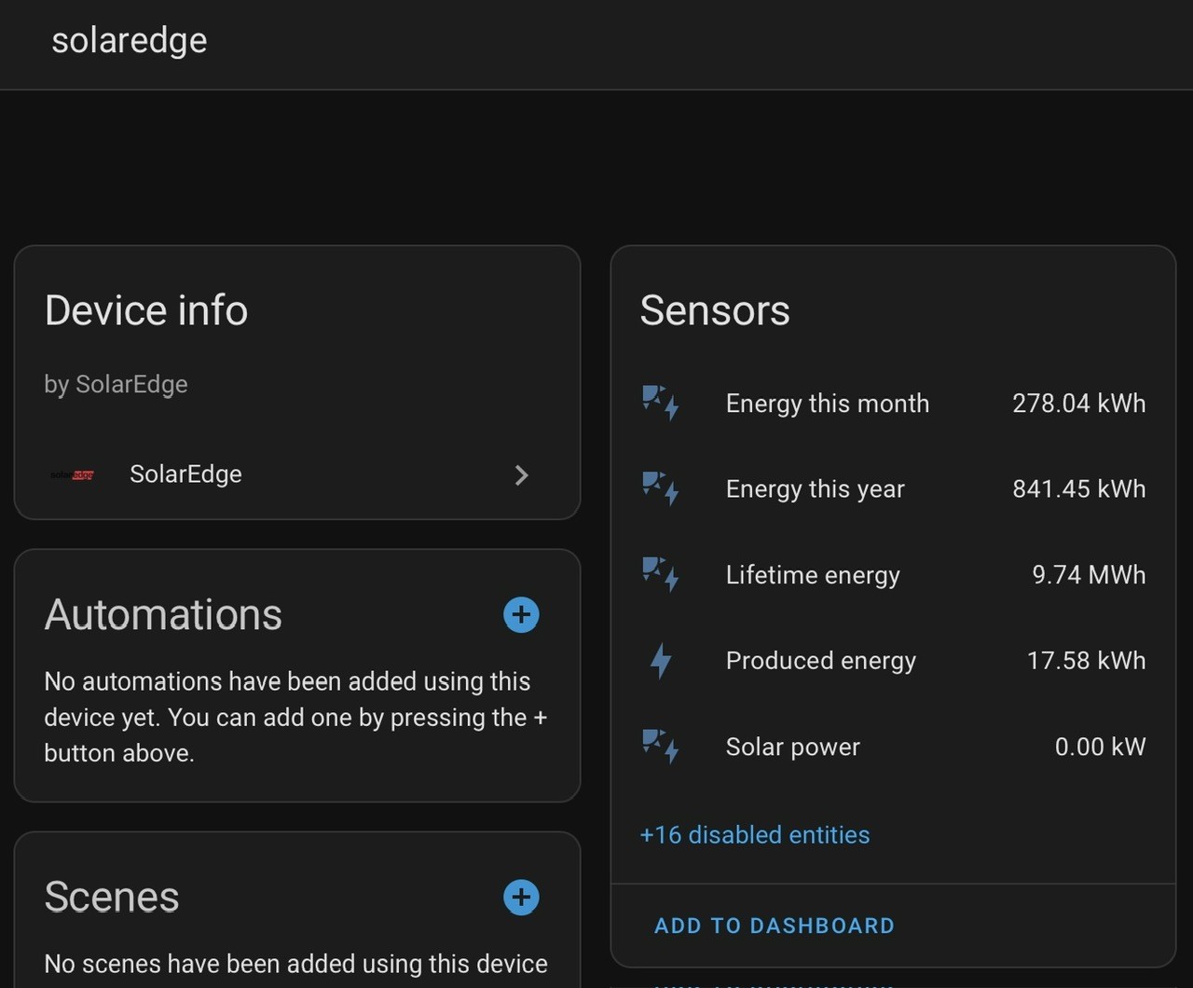Expand the SolarEdge integration chevron

(x=522, y=475)
